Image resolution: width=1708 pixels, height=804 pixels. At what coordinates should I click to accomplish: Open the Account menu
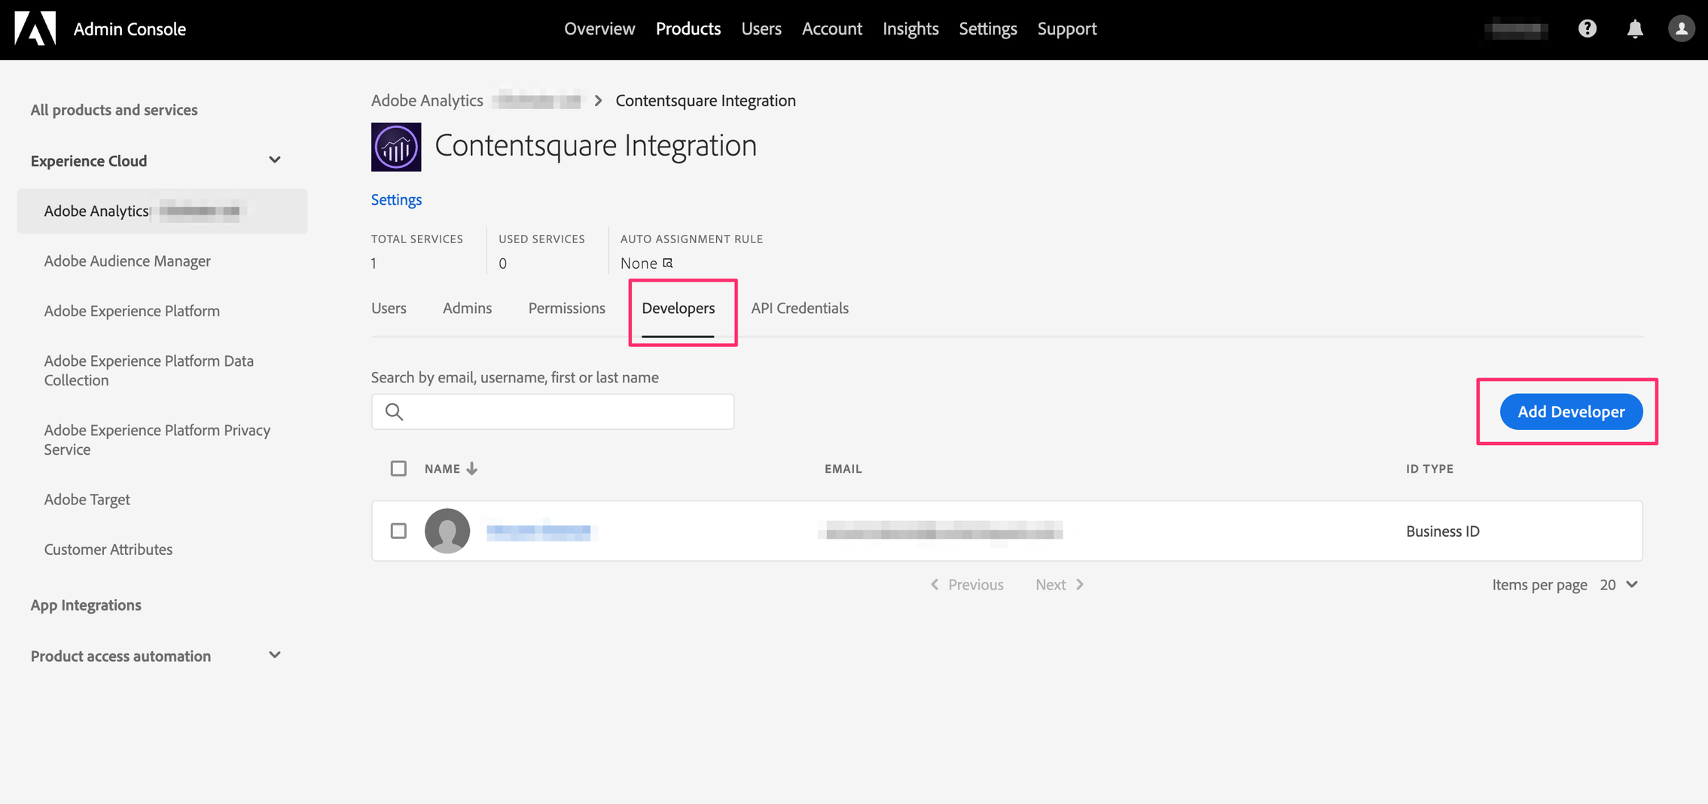(x=832, y=29)
